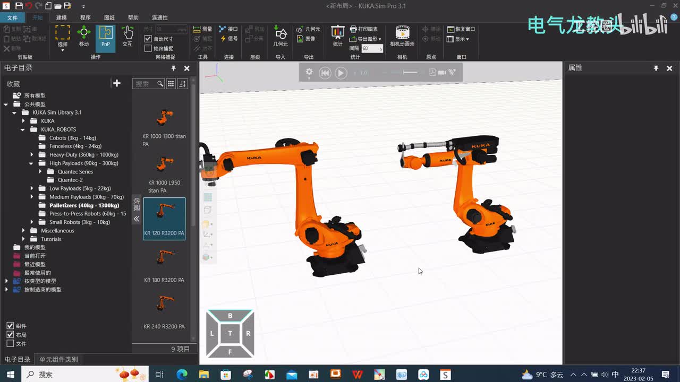680x382 pixels.
Task: Open the Windows Start menu
Action: click(x=10, y=375)
